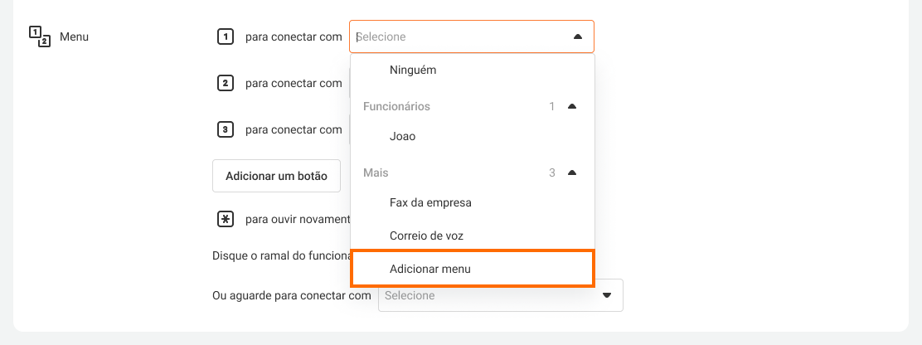Click the Funcionários group header label

click(396, 106)
